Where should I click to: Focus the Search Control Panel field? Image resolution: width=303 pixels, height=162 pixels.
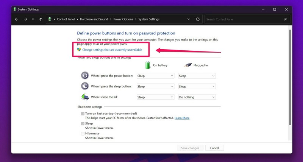[247, 19]
